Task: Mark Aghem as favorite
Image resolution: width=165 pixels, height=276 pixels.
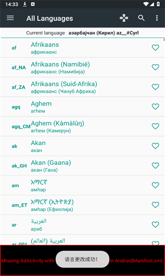Action: [155, 107]
